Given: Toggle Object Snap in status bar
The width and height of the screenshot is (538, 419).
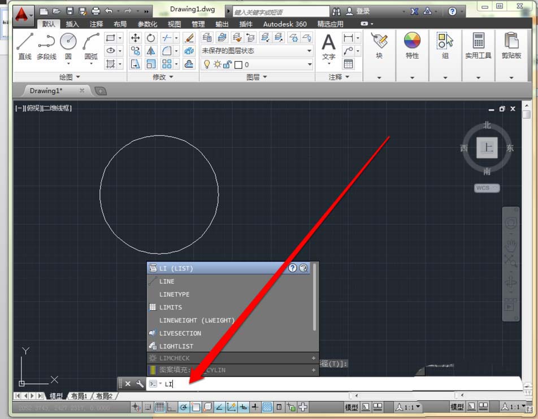Looking at the screenshot, I should pos(196,407).
